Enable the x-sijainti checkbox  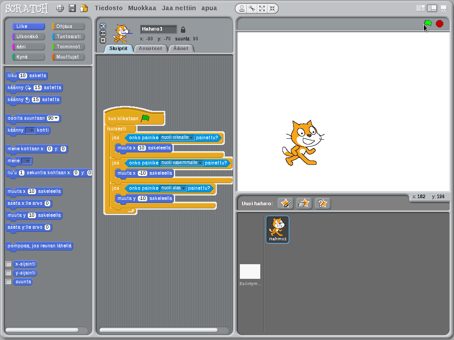coord(8,264)
